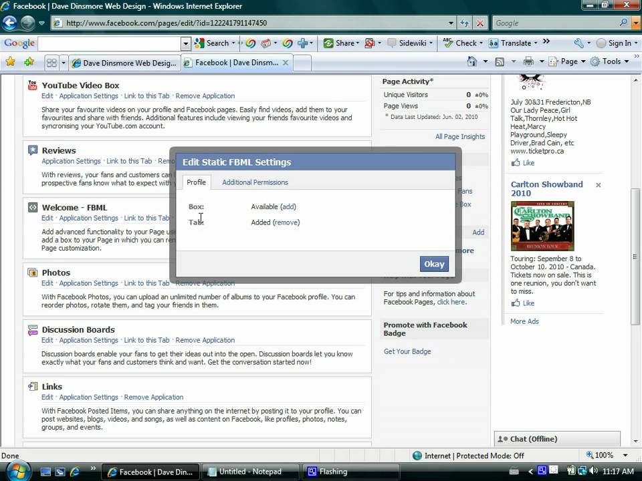This screenshot has height=481, width=642.
Task: Switch to Additional Permissions tab
Action: point(255,182)
